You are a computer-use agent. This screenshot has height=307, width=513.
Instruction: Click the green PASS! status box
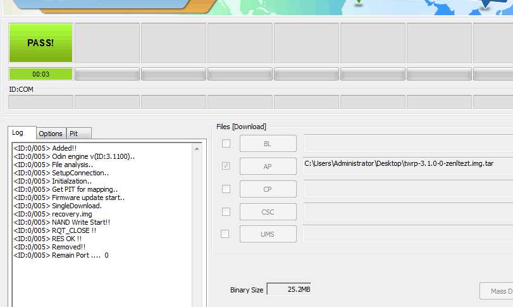tap(41, 43)
